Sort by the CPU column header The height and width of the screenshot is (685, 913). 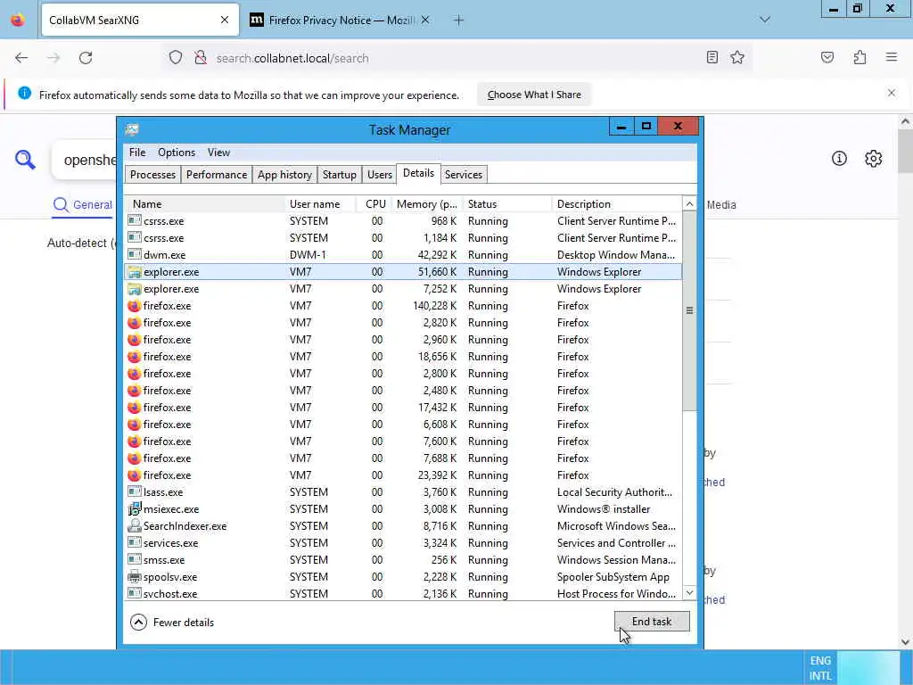coord(374,204)
